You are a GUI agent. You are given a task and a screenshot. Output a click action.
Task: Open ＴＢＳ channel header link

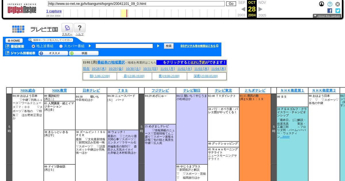pos(123,90)
